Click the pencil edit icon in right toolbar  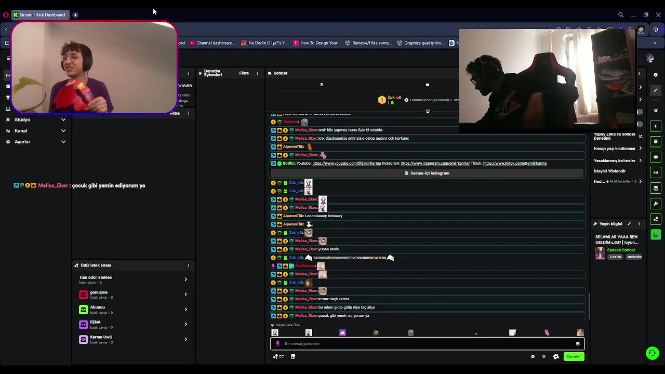click(656, 90)
